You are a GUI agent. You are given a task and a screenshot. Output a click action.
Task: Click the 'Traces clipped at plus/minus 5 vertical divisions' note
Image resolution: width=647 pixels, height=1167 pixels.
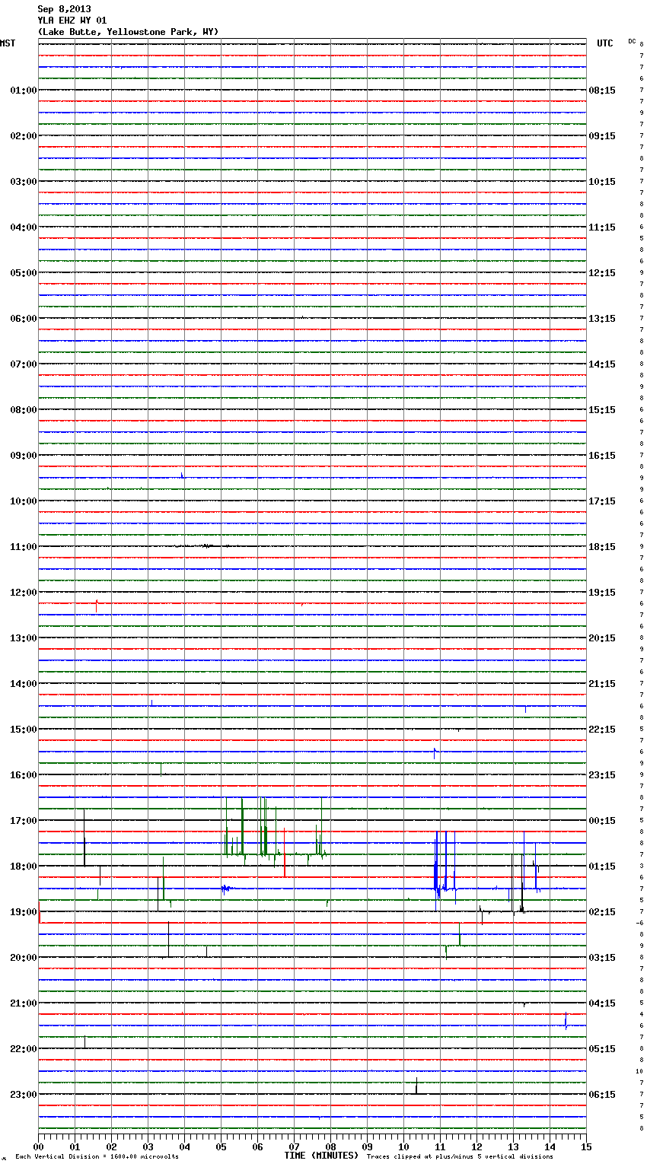click(460, 1157)
